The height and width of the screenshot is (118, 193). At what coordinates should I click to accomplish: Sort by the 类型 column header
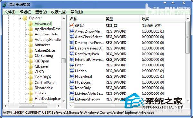pos(122,19)
